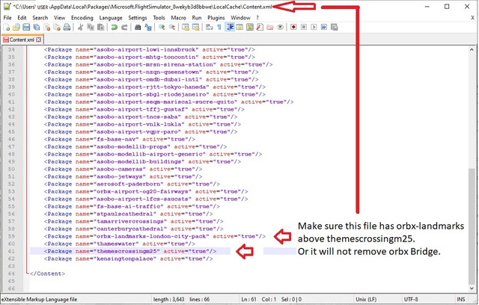Screen dimensions: 479x305
Task: Open the Plugins menu
Action: pyautogui.click(x=216, y=18)
